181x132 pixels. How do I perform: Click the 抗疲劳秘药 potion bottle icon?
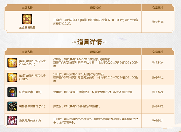pyautogui.click(x=12, y=92)
